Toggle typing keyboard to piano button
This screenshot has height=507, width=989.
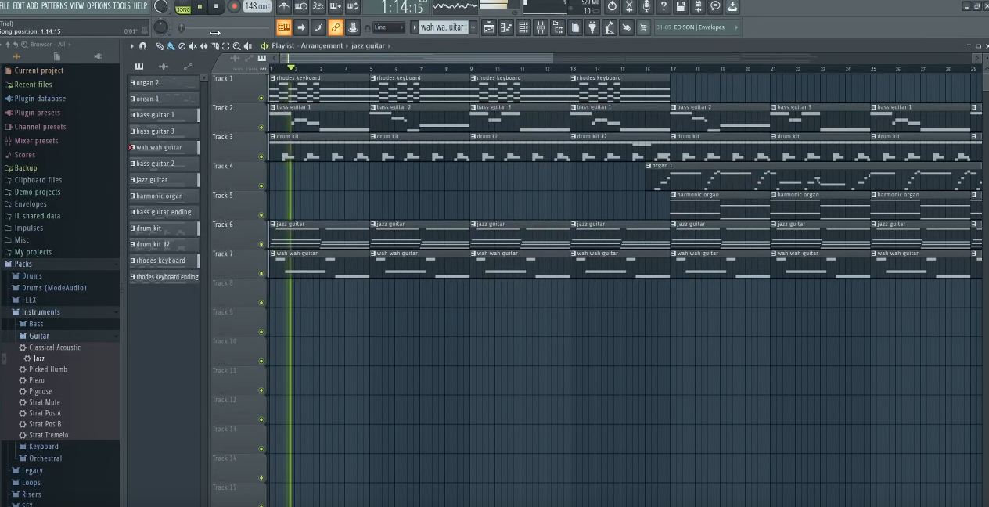[284, 27]
